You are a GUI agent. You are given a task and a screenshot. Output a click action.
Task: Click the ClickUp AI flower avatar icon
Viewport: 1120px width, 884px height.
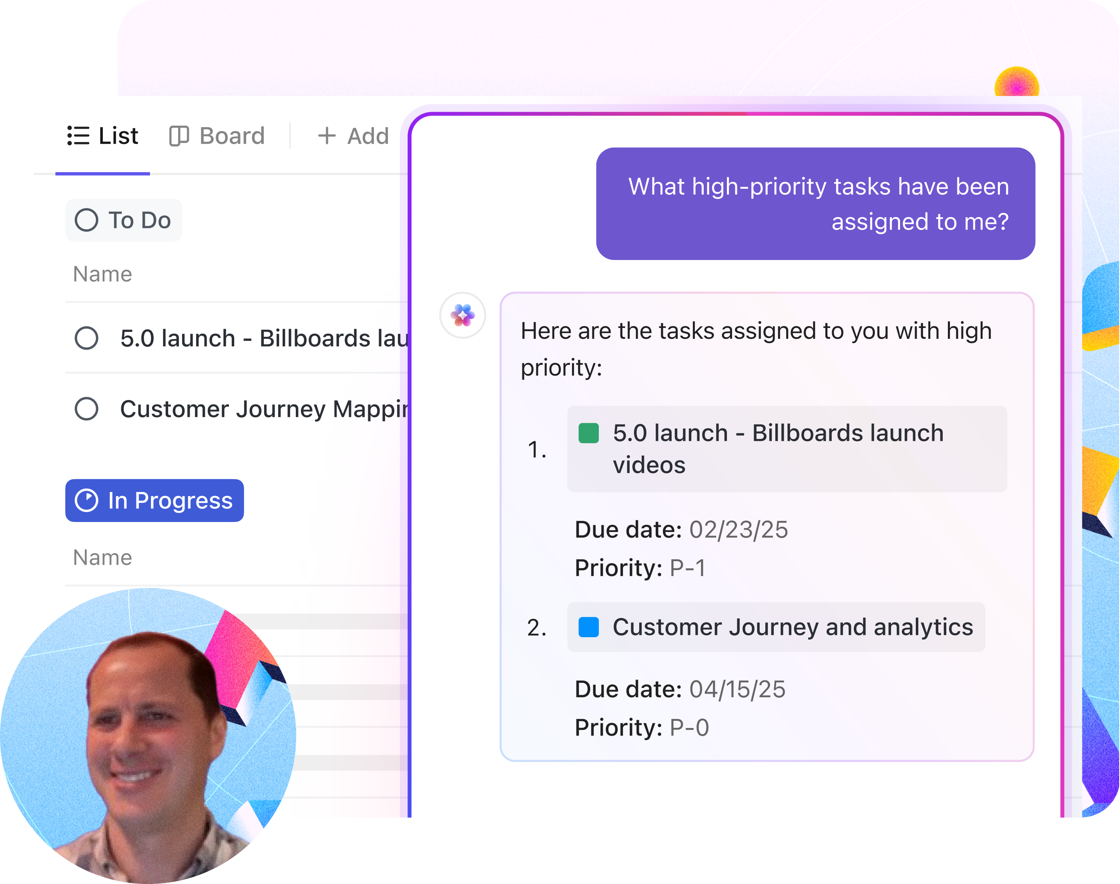(462, 315)
